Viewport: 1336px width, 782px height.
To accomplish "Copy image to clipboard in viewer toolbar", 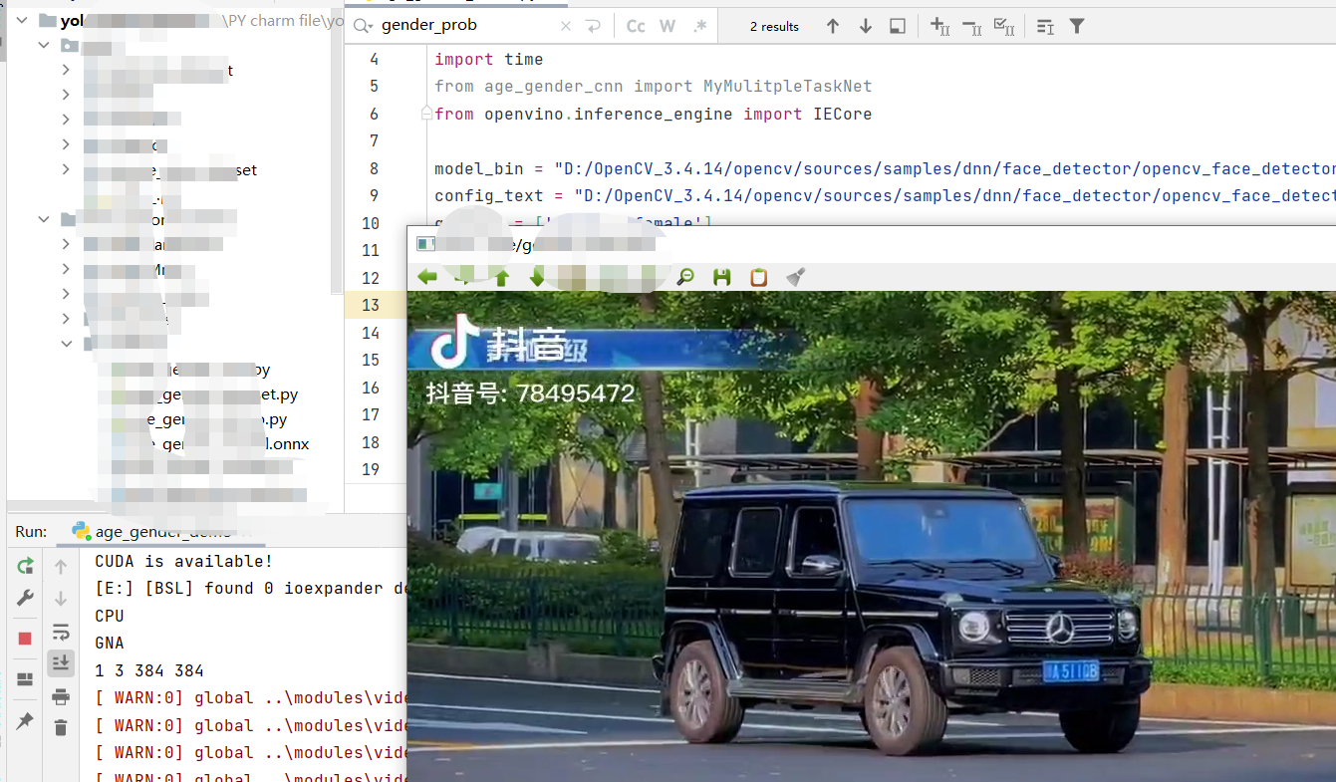I will tap(757, 277).
